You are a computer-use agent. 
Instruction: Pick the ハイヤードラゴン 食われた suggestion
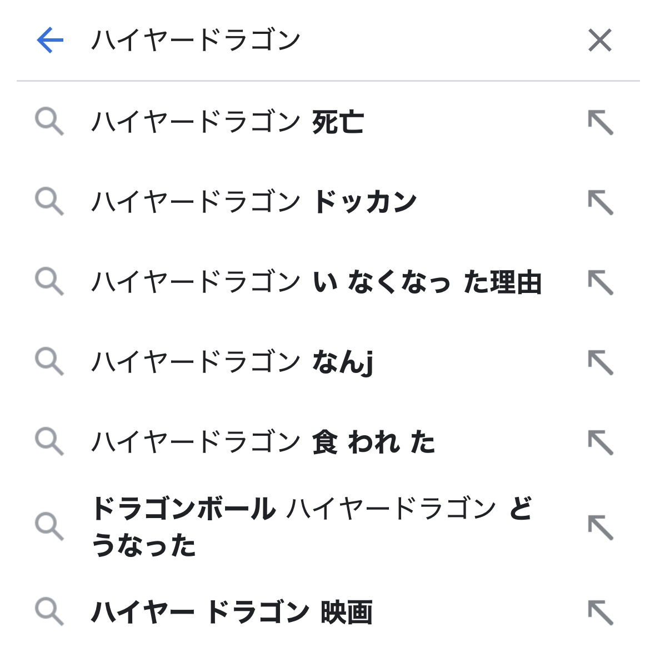point(263,442)
